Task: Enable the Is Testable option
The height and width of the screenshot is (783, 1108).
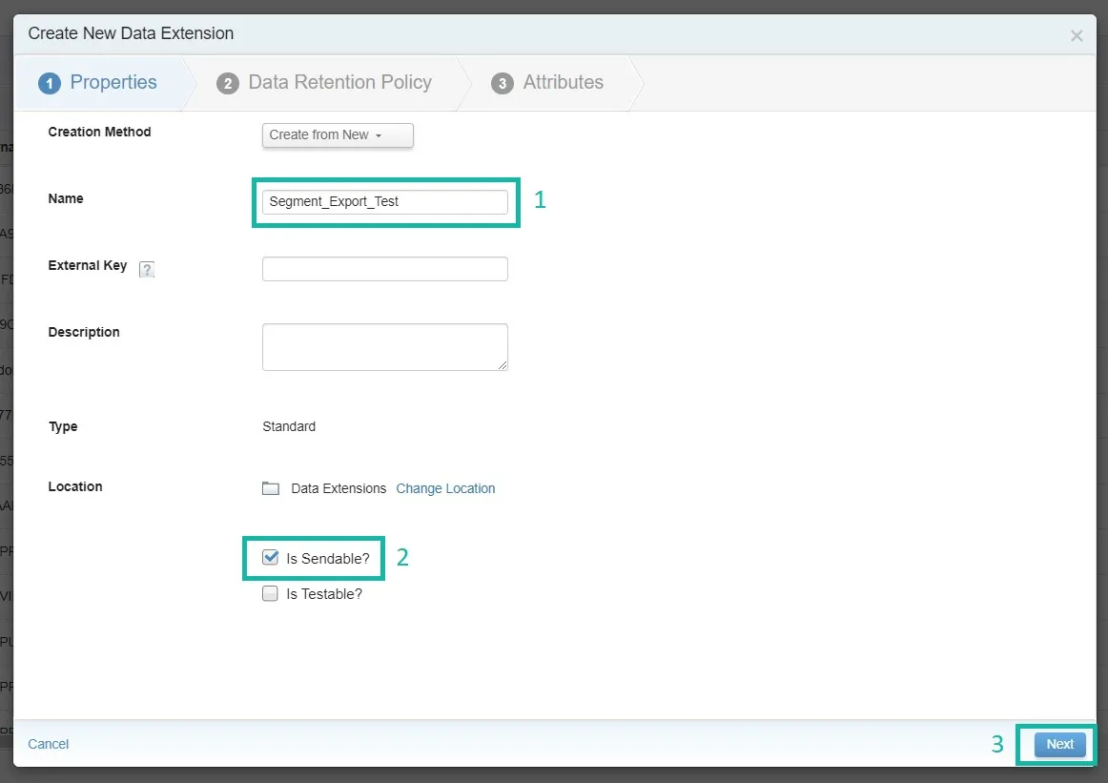Action: tap(269, 593)
